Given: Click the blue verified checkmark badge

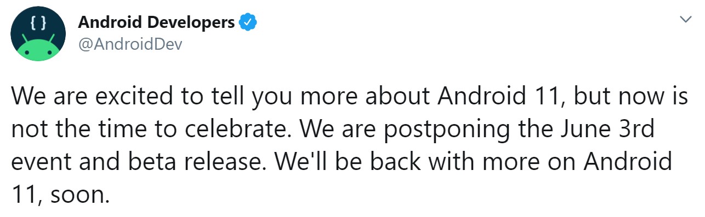Looking at the screenshot, I should click(248, 23).
